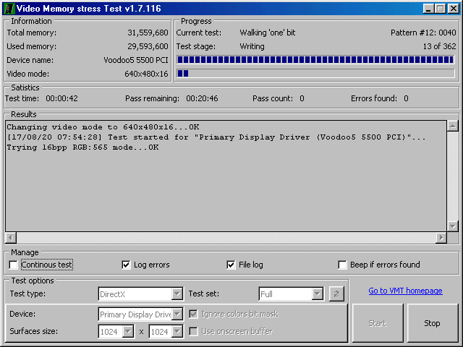
Task: Click the refresh test set icon button
Action: point(336,294)
